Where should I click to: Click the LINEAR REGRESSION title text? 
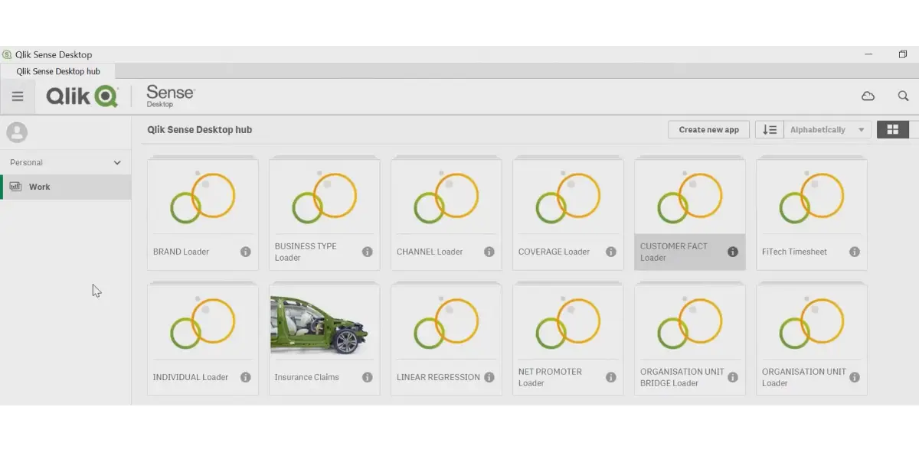click(438, 377)
